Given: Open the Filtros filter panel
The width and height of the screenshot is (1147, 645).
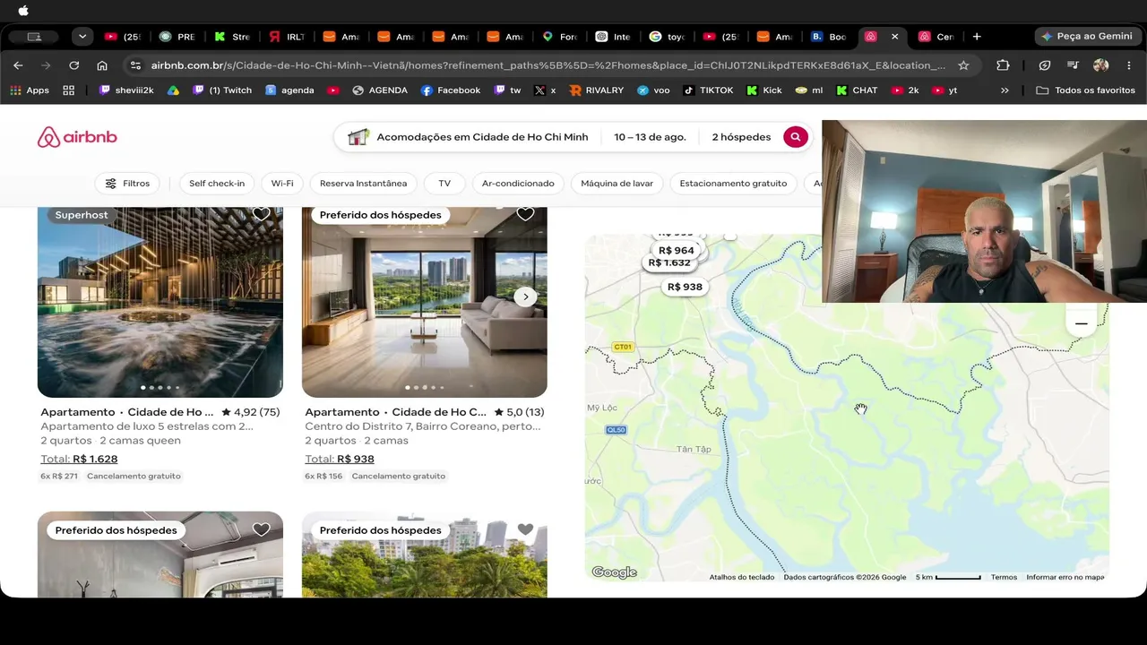Looking at the screenshot, I should coord(127,184).
